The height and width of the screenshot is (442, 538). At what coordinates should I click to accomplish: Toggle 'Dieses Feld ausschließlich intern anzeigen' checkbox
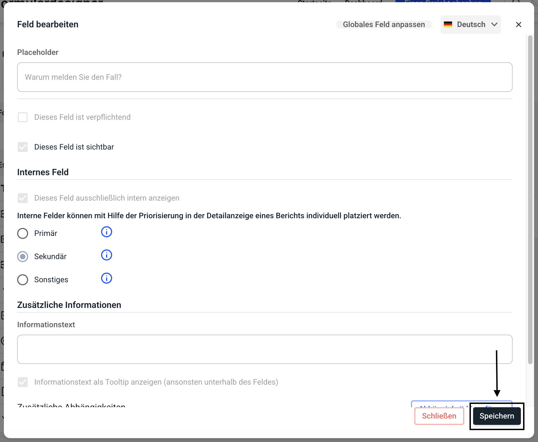pos(23,198)
